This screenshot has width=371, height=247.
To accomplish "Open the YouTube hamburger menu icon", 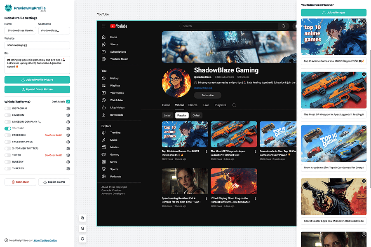I will click(103, 26).
